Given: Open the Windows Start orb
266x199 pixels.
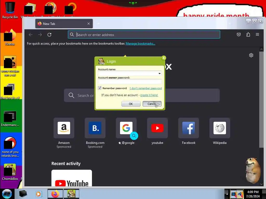Looking at the screenshot, I should point(7,194).
